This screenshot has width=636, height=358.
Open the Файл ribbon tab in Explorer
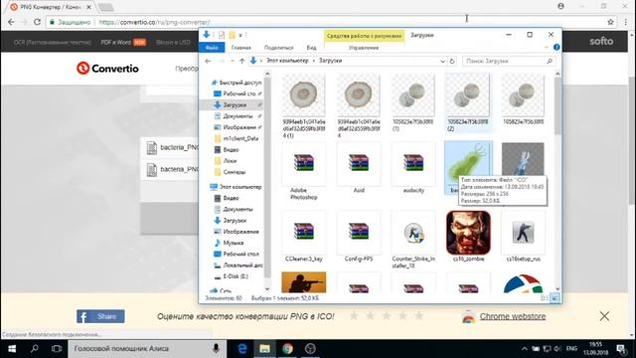tap(212, 48)
